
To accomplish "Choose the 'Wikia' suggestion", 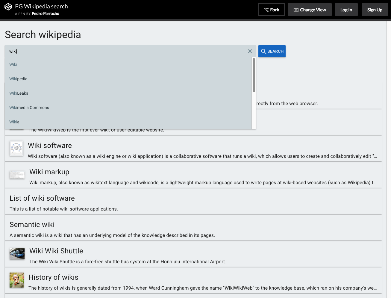I will (14, 122).
